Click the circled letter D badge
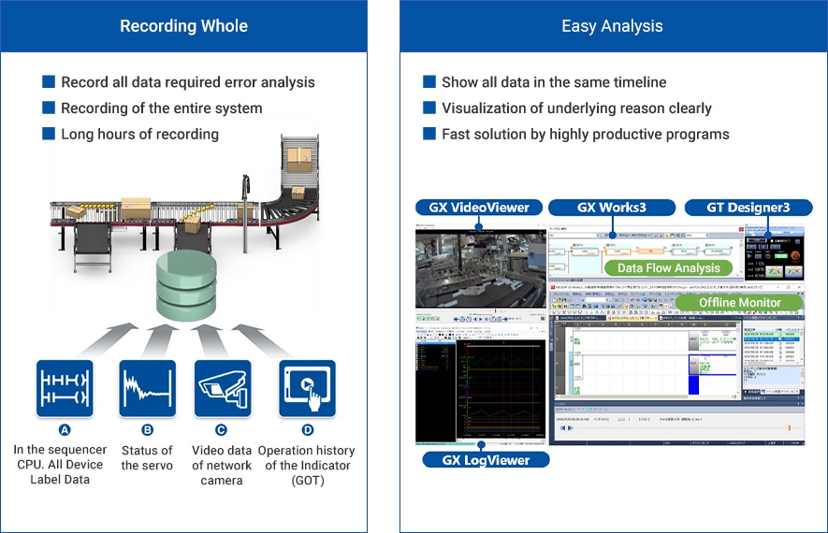Viewport: 828px width, 533px height. click(307, 430)
